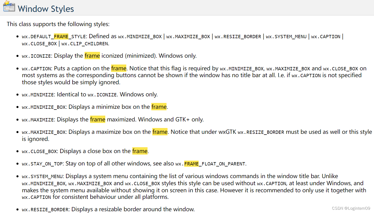The image size is (374, 213).
Task: Click wx.MINIMIZE_BOX beginning "Displays a minimize box" bullet
Action: coord(44,107)
